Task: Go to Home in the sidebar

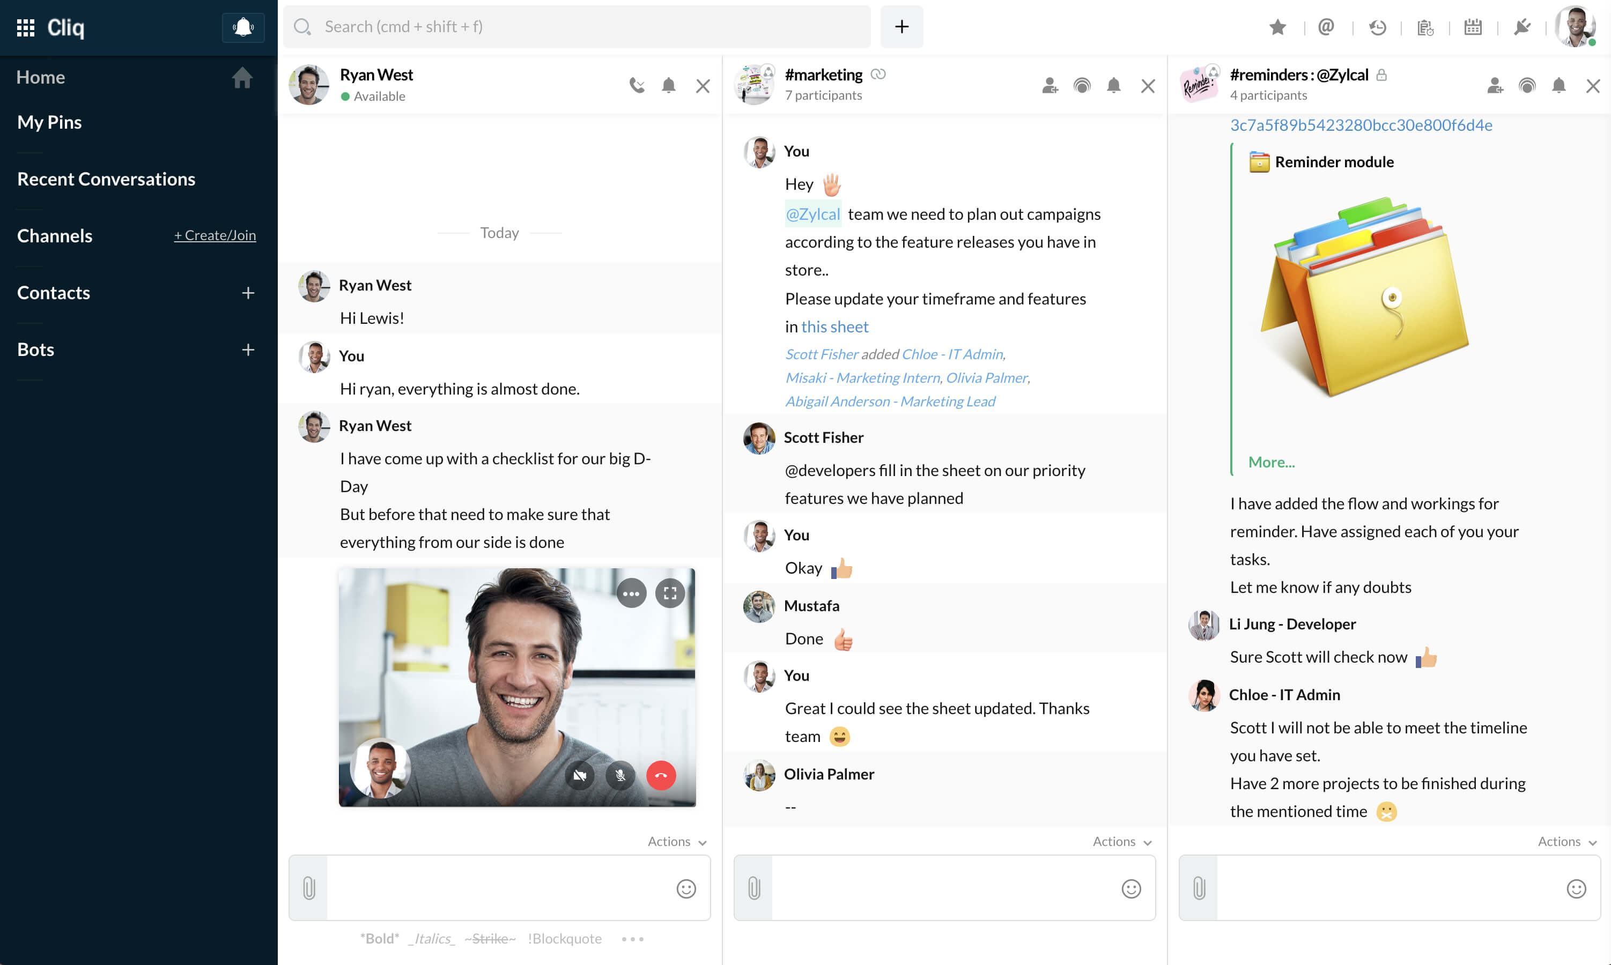Action: (40, 77)
